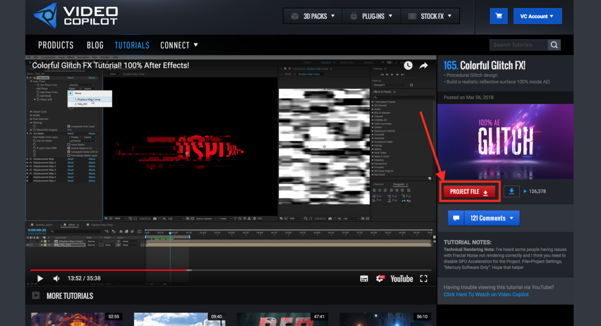601x326 pixels.
Task: Click the stopwatch next to Get Phase From
Action: (x=38, y=85)
